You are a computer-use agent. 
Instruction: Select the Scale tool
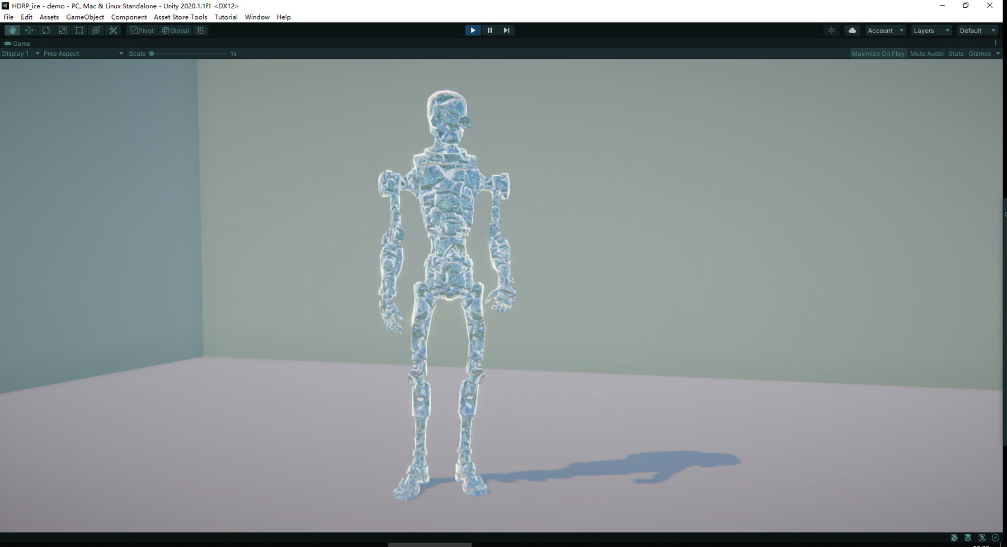click(62, 30)
